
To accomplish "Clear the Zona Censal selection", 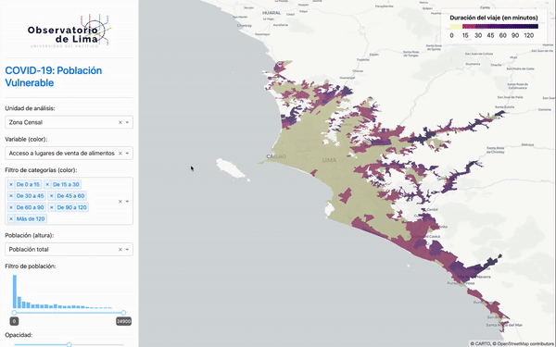I will click(120, 122).
